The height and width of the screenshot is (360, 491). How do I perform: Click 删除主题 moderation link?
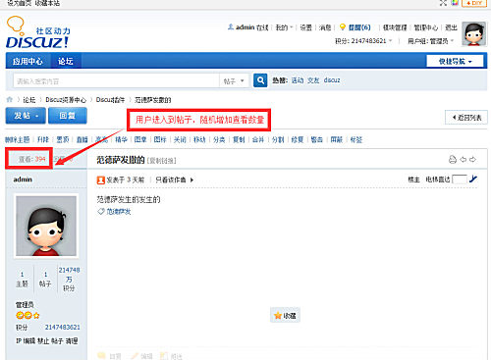coord(18,139)
